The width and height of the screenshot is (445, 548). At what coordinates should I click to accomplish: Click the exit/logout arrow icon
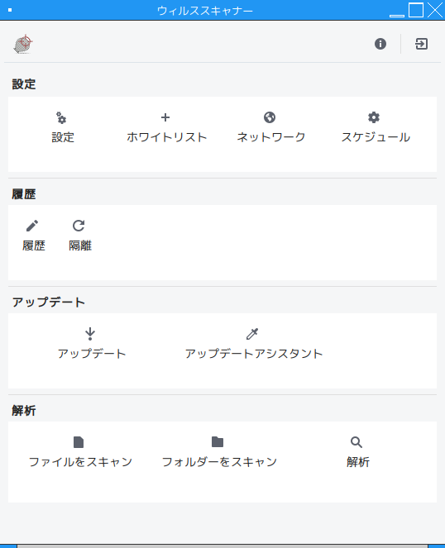pos(422,44)
